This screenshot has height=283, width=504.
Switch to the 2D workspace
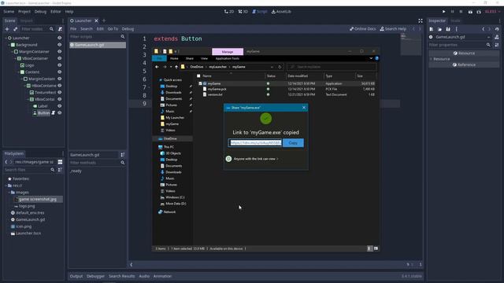pyautogui.click(x=229, y=12)
